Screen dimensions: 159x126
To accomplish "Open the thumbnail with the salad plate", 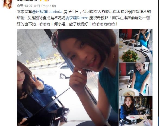I will click(136, 45).
